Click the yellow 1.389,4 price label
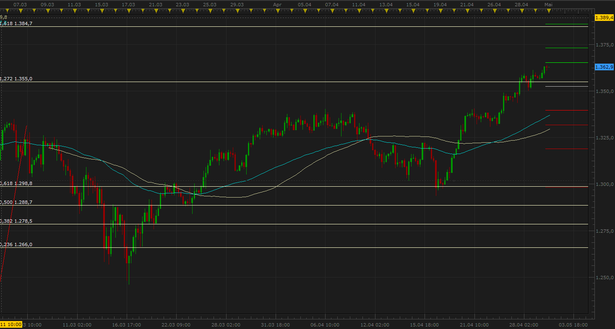 [604, 18]
